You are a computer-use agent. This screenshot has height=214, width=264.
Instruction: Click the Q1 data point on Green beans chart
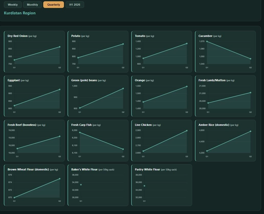[80, 108]
